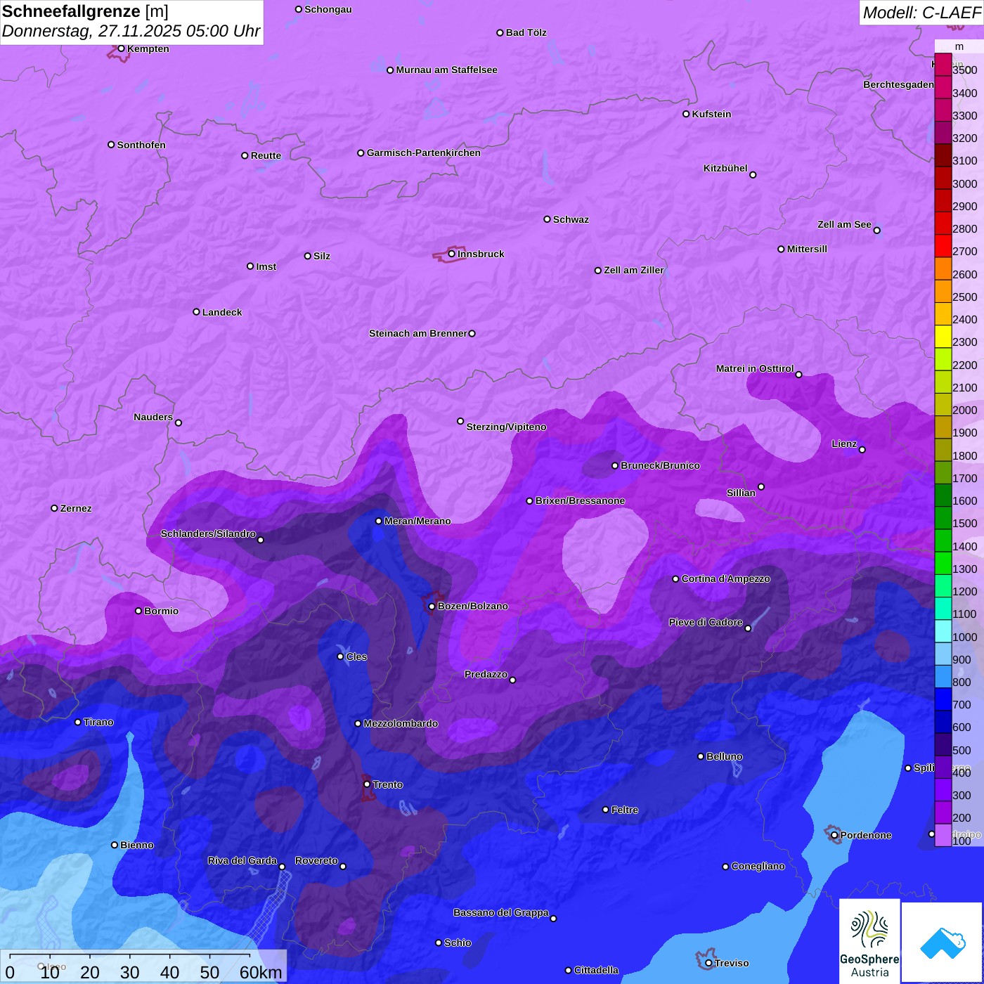The width and height of the screenshot is (984, 984).
Task: Click the Nauders city marker
Action: click(x=179, y=422)
